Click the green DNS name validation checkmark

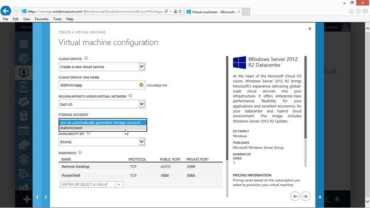coord(141,85)
